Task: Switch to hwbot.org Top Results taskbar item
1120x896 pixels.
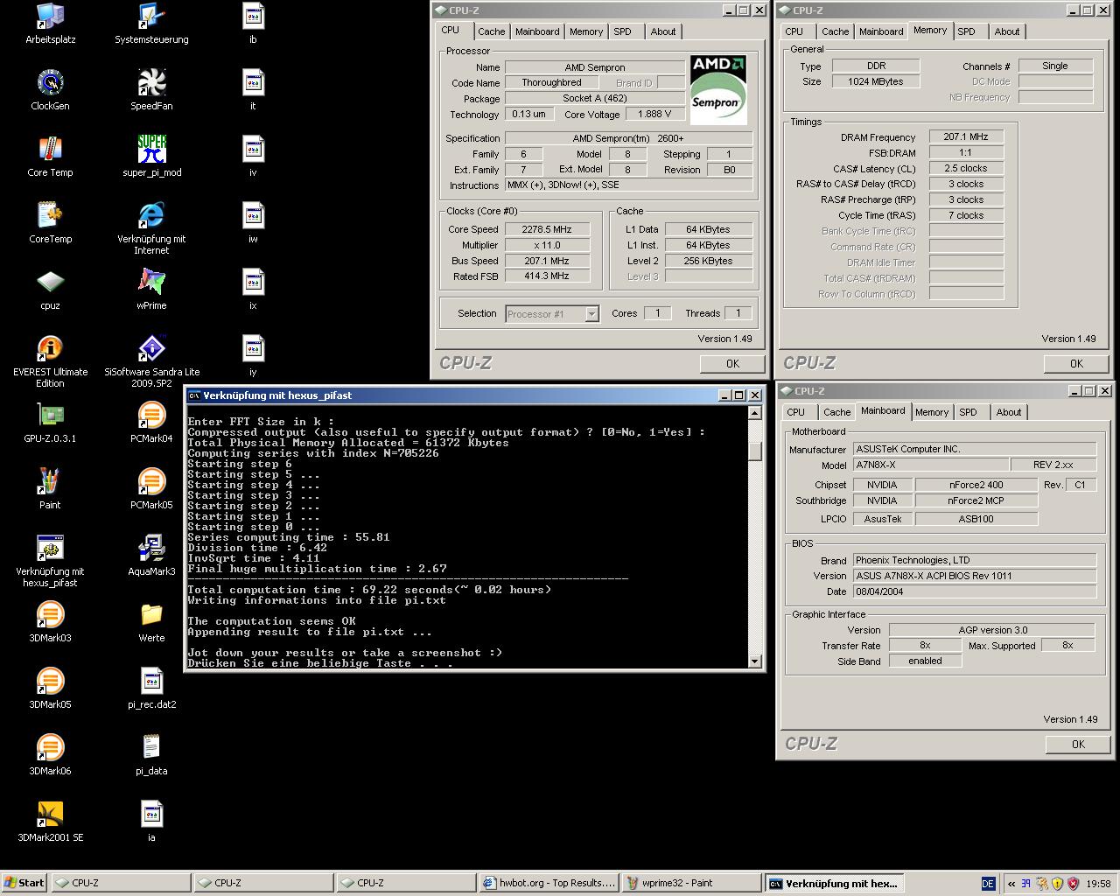Action: (549, 883)
